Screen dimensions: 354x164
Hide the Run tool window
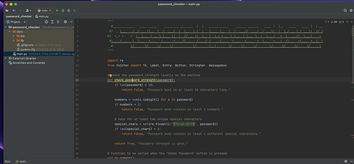click(352, 162)
